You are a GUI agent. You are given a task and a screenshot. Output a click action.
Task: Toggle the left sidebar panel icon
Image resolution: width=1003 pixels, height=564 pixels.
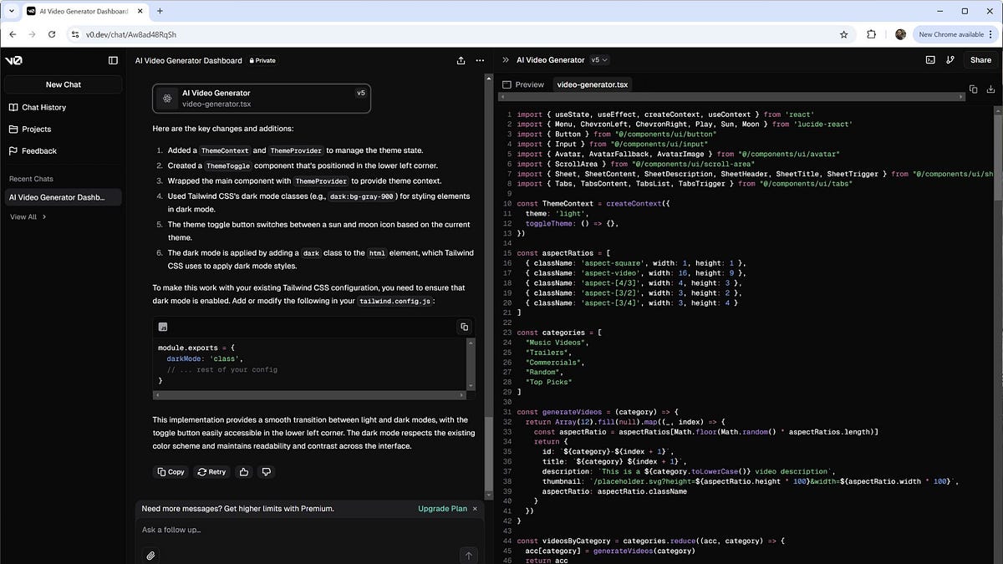113,60
